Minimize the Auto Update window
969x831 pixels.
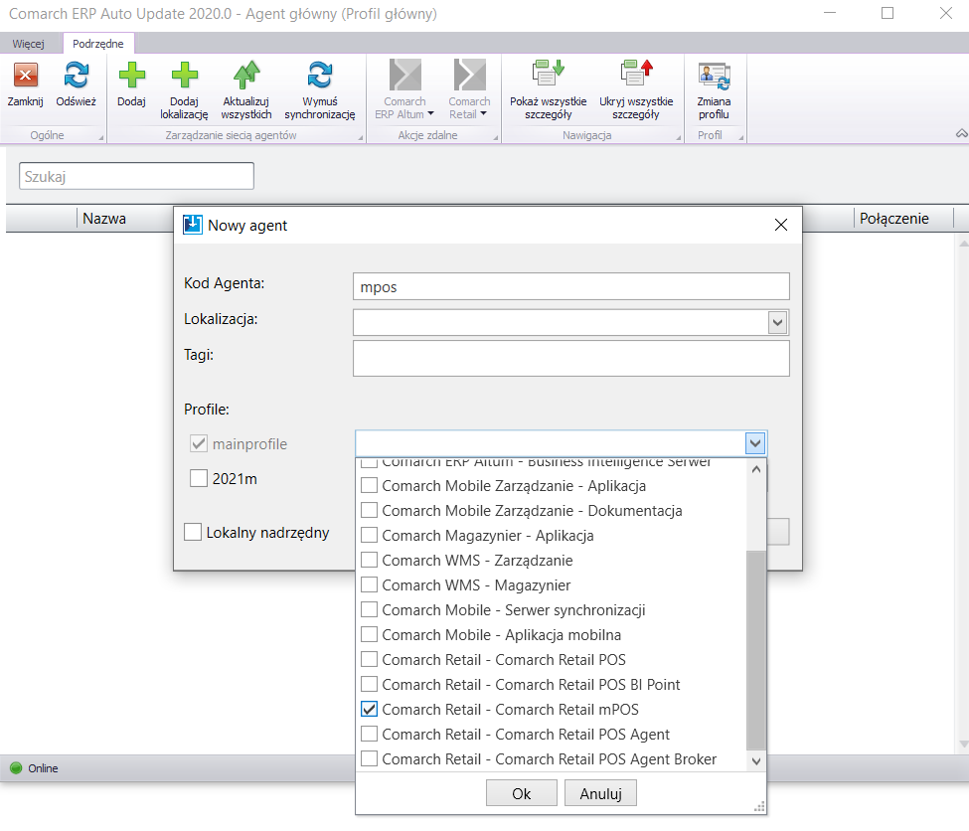click(x=829, y=13)
